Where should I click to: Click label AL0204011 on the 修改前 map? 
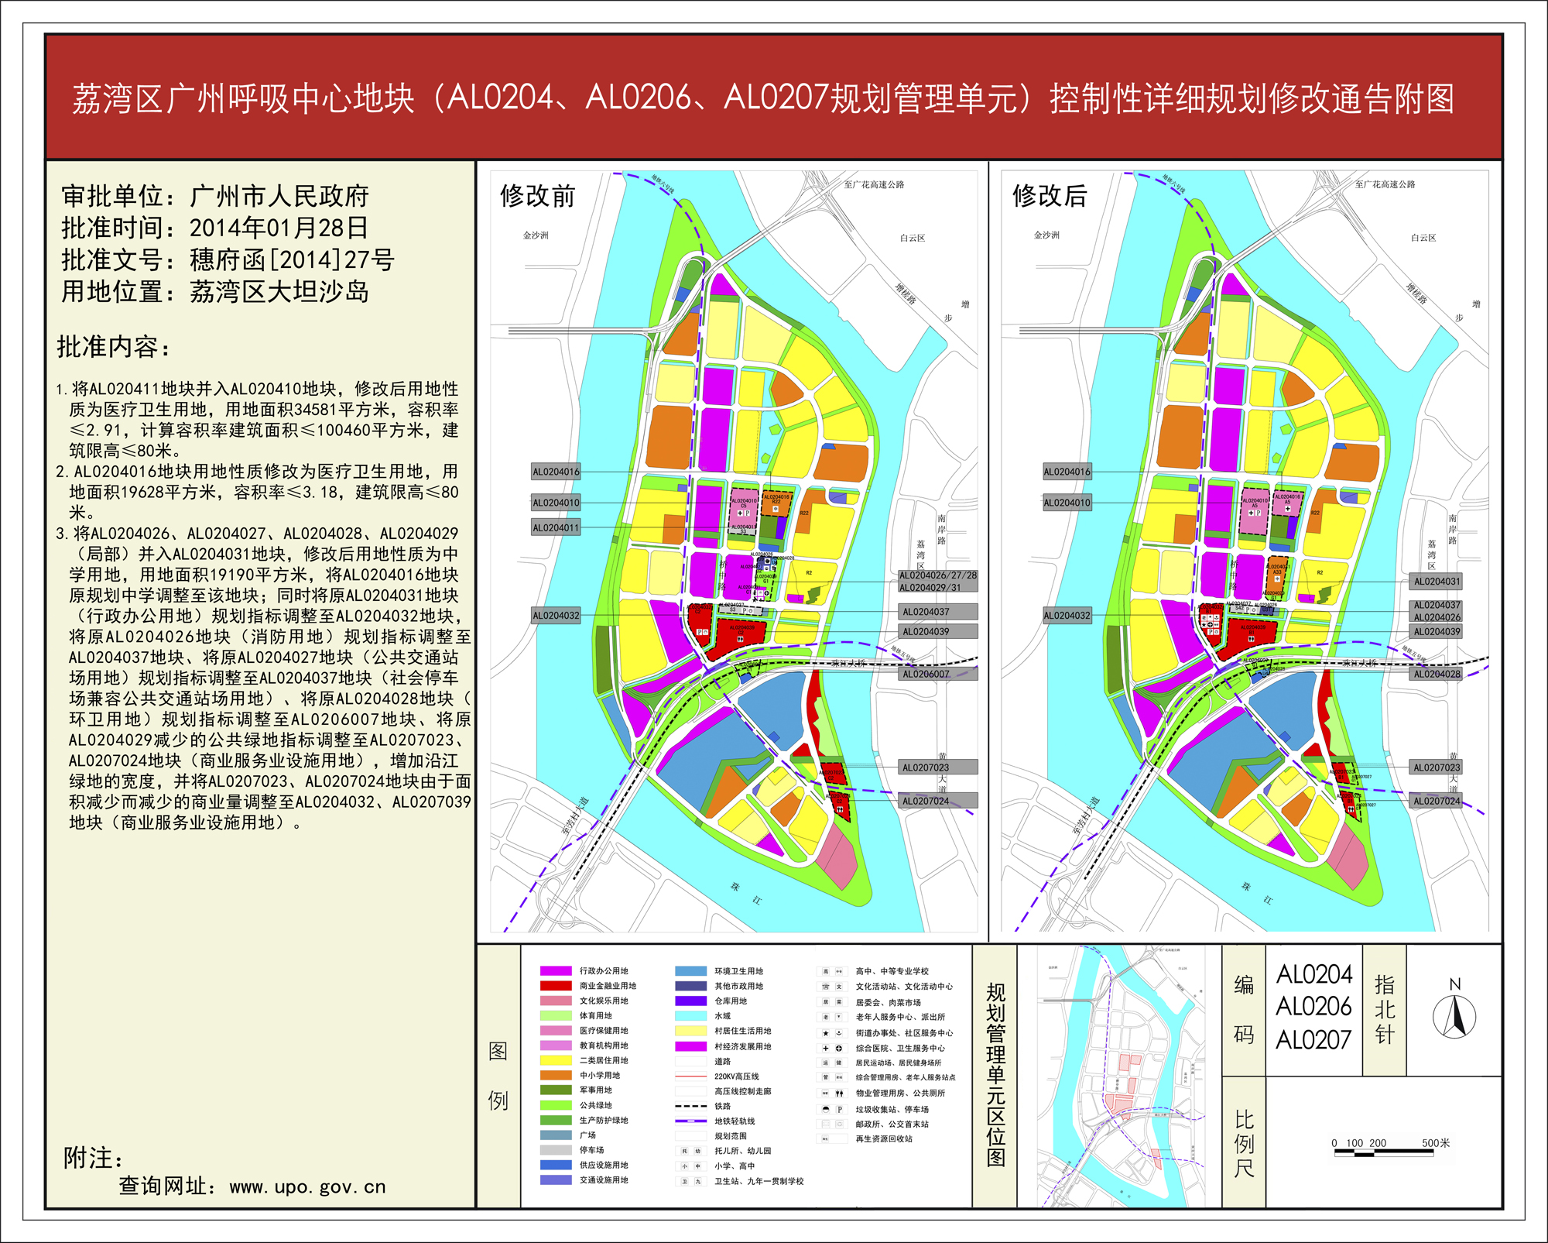tap(556, 528)
